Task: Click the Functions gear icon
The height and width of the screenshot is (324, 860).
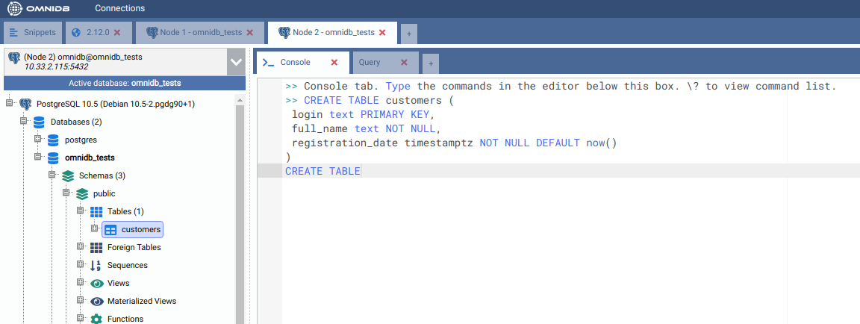Action: [96, 319]
